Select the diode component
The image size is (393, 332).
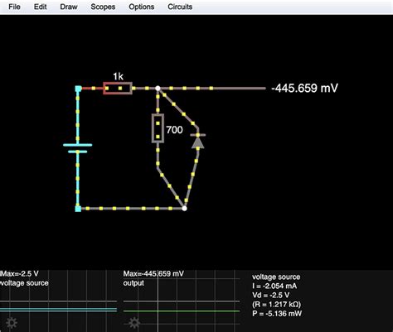pyautogui.click(x=198, y=141)
